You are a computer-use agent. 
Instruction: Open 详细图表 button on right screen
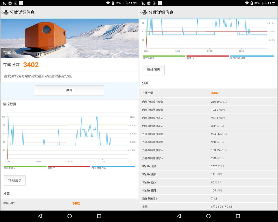154,70
